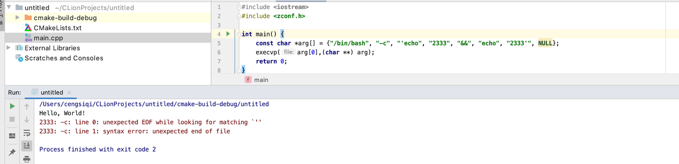Image resolution: width=679 pixels, height=164 pixels.
Task: Click the executable path link in the console output
Action: [x=154, y=104]
